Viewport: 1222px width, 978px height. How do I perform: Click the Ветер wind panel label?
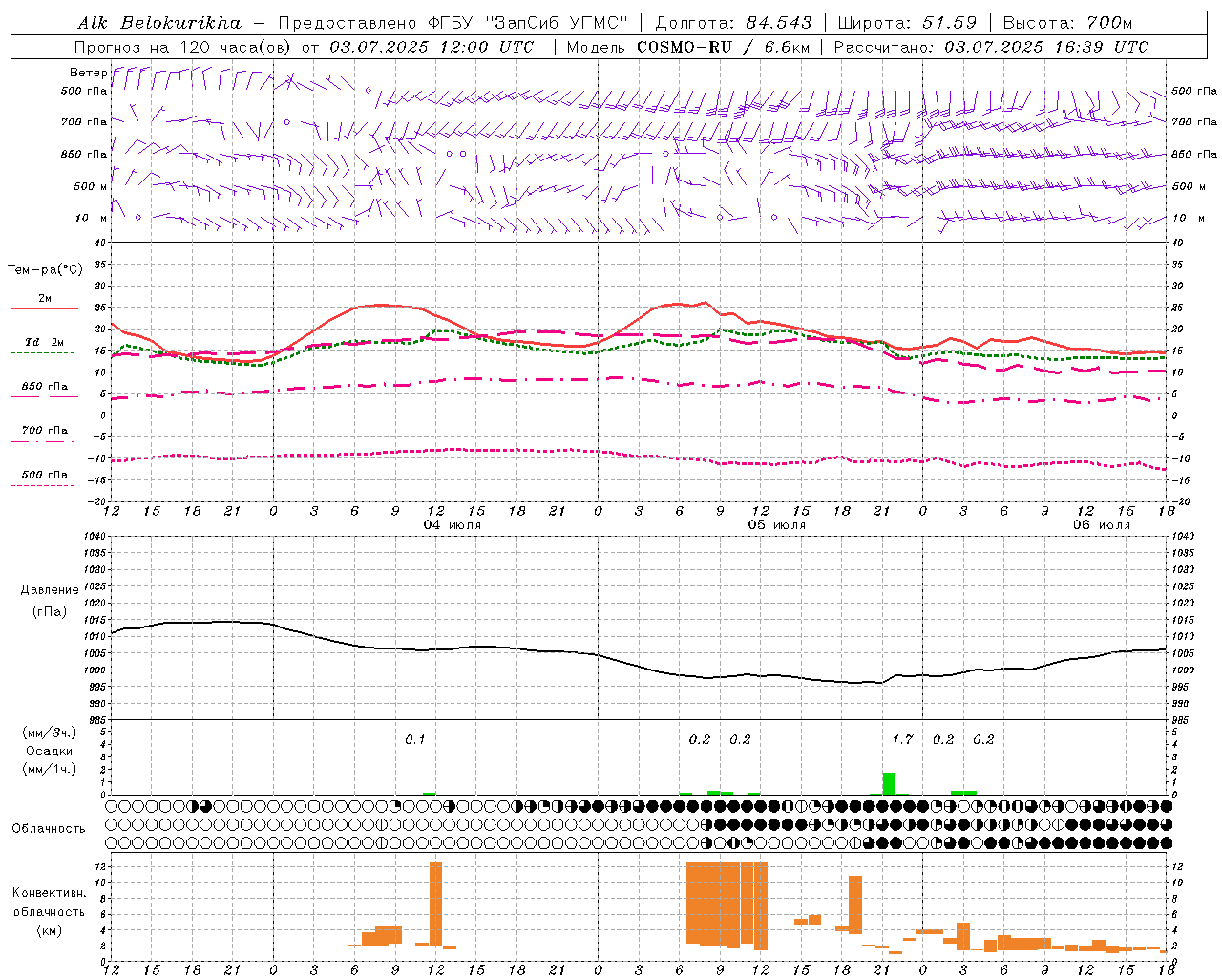point(88,73)
